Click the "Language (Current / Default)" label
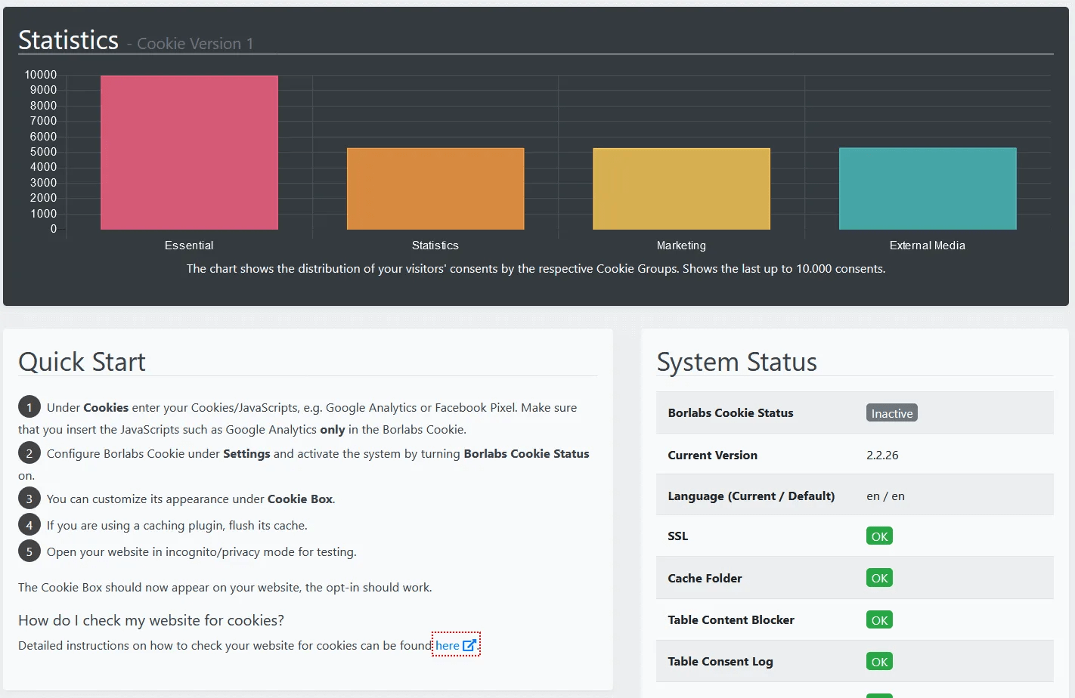The height and width of the screenshot is (698, 1075). 751,496
